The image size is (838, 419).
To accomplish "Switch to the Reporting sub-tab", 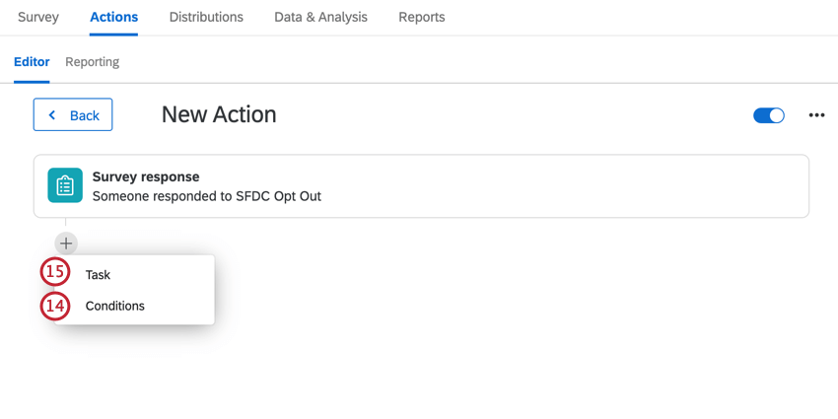I will [92, 62].
